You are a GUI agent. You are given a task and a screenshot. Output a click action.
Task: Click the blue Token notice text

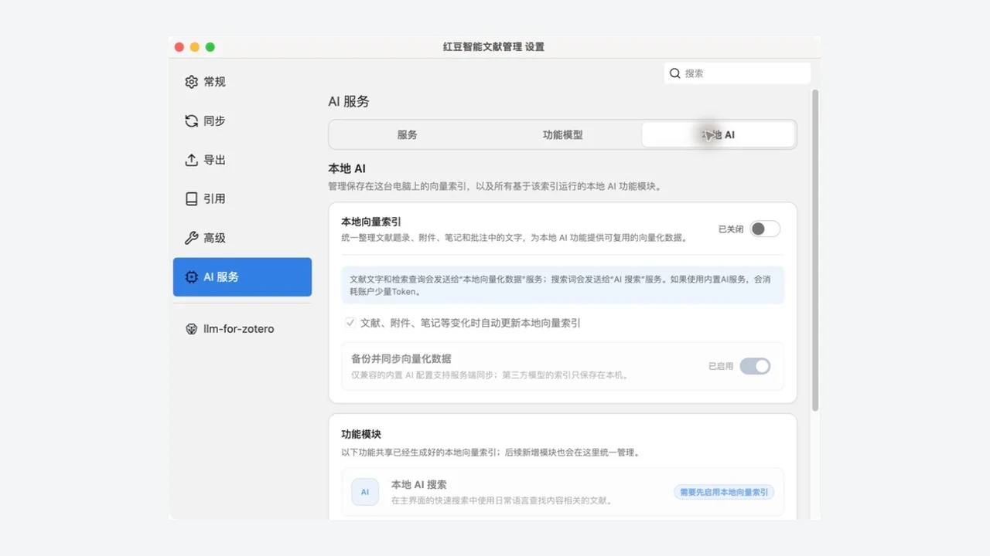tap(561, 285)
